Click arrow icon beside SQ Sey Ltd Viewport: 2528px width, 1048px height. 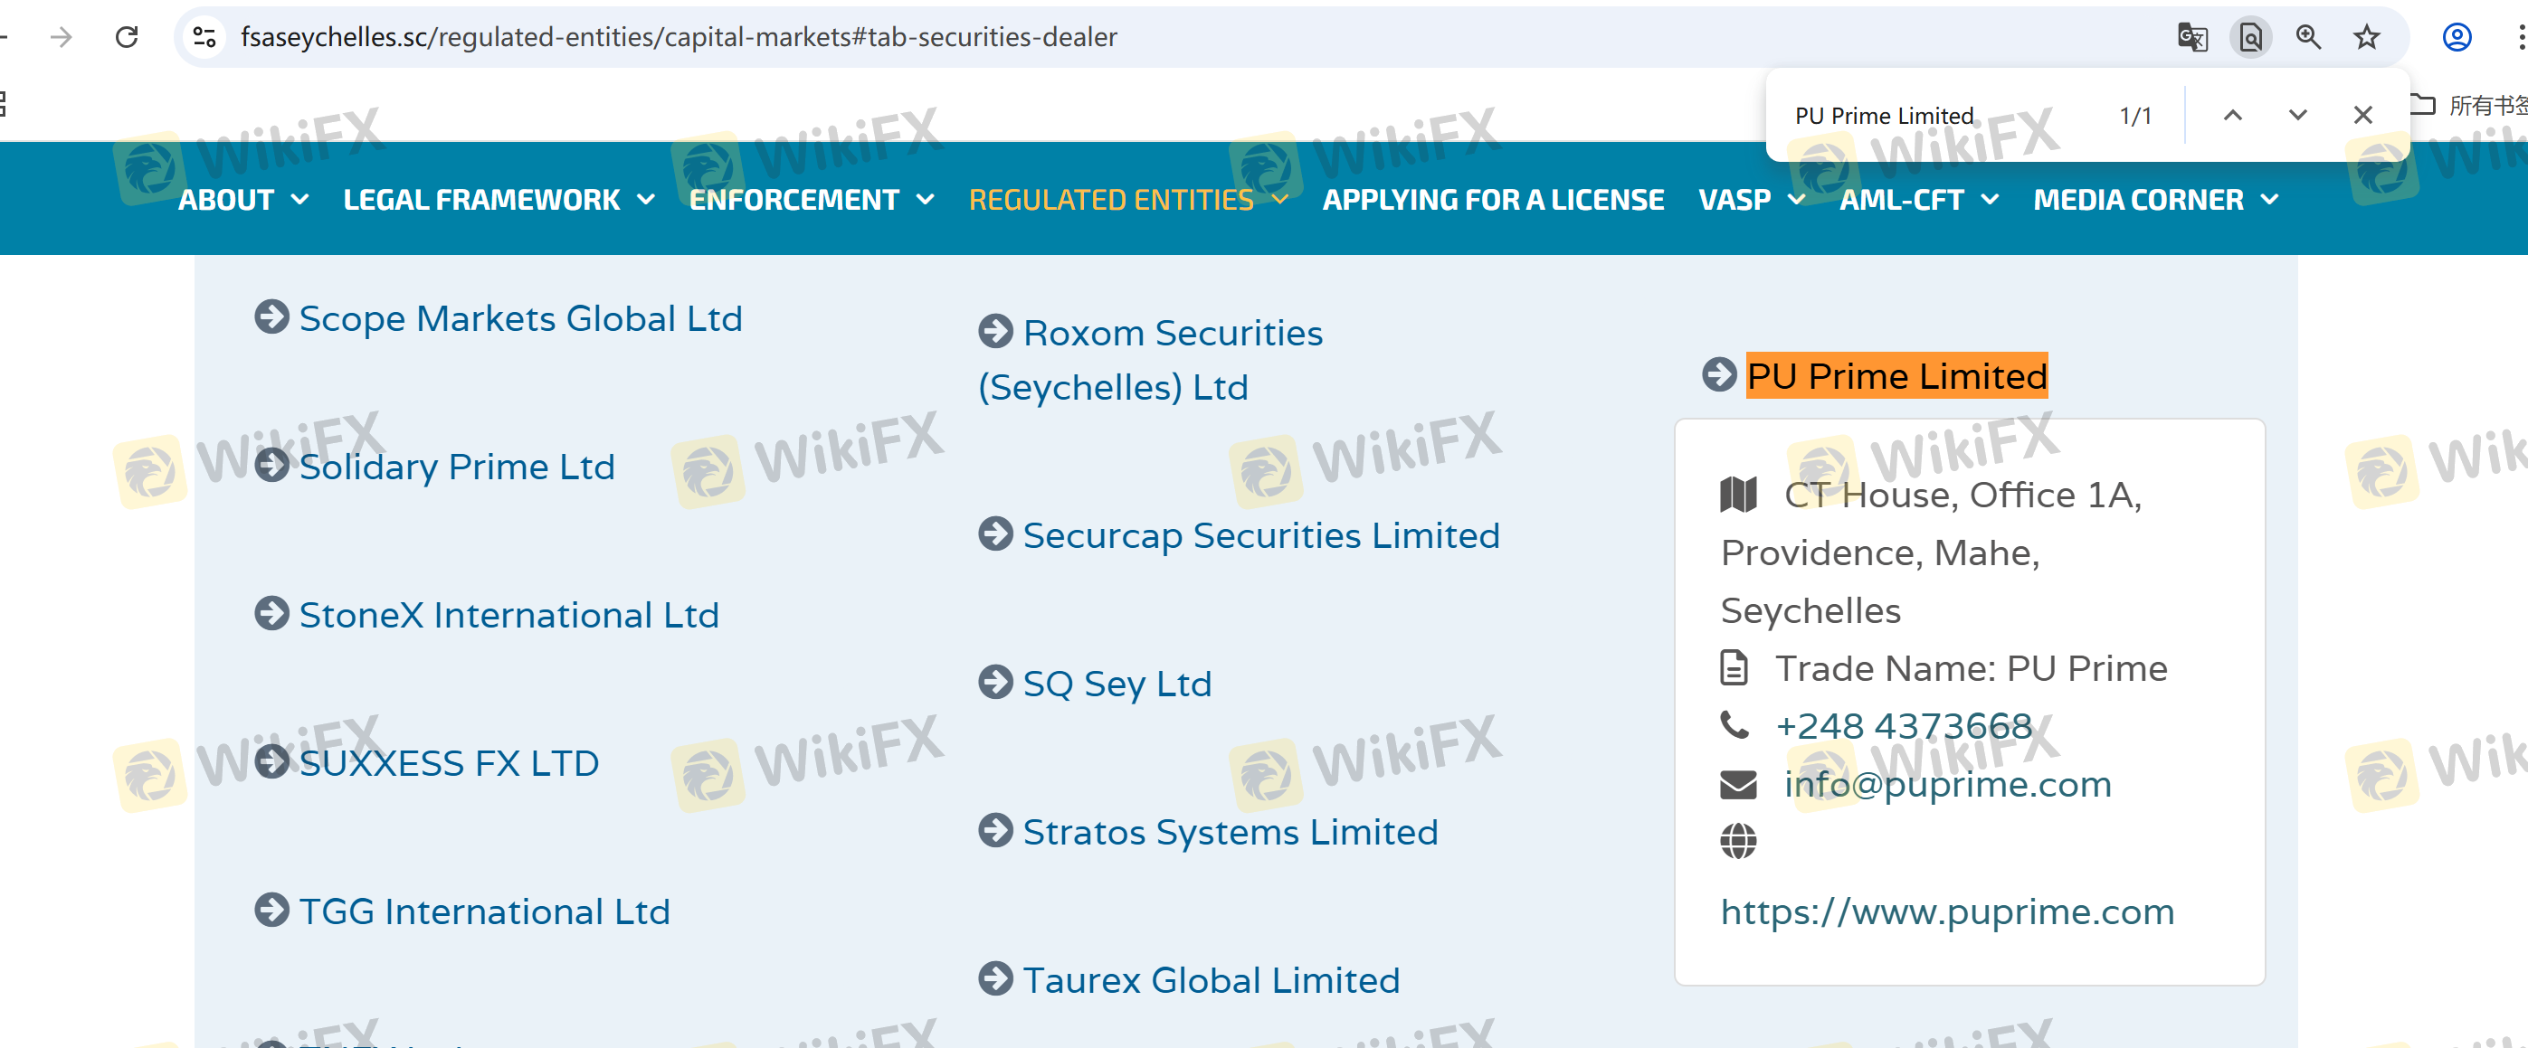point(995,682)
